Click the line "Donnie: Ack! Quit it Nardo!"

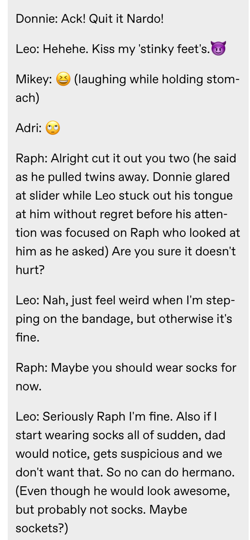(x=90, y=19)
